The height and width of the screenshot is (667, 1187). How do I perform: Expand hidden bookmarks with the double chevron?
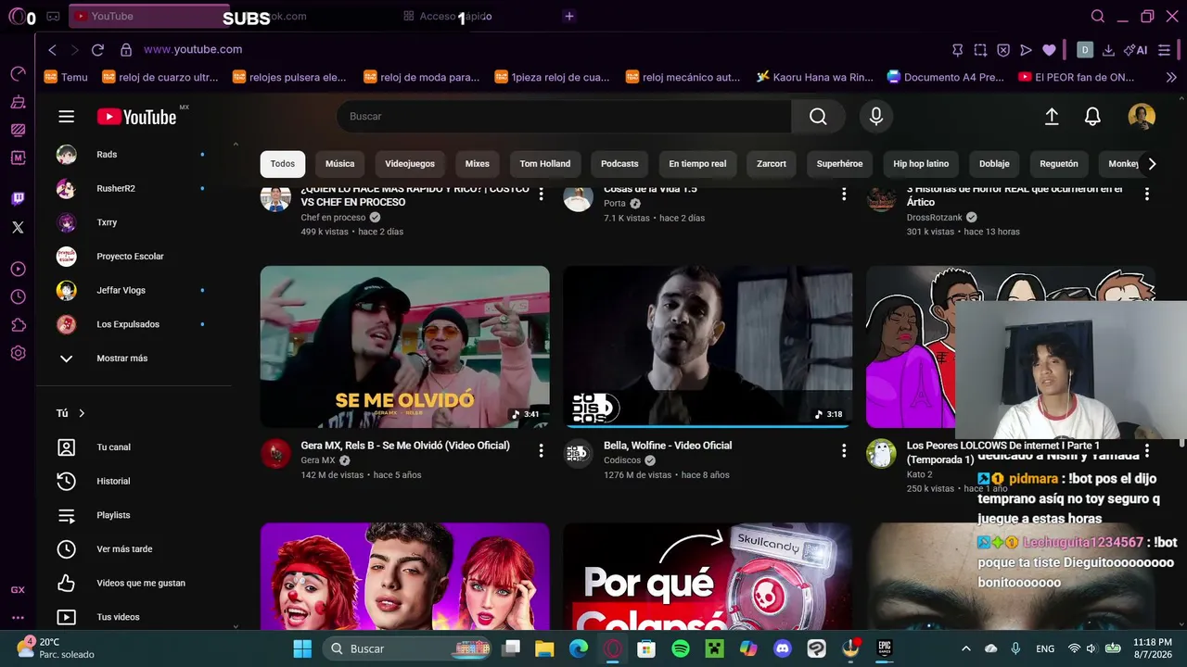coord(1170,78)
